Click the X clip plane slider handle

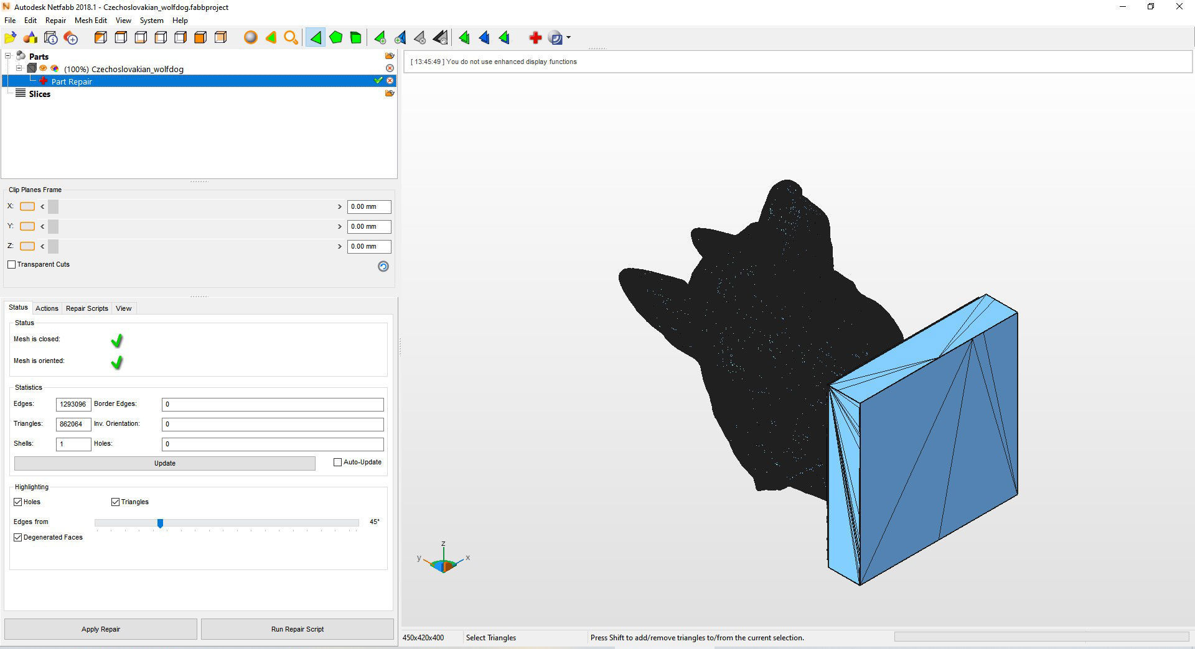click(x=53, y=206)
